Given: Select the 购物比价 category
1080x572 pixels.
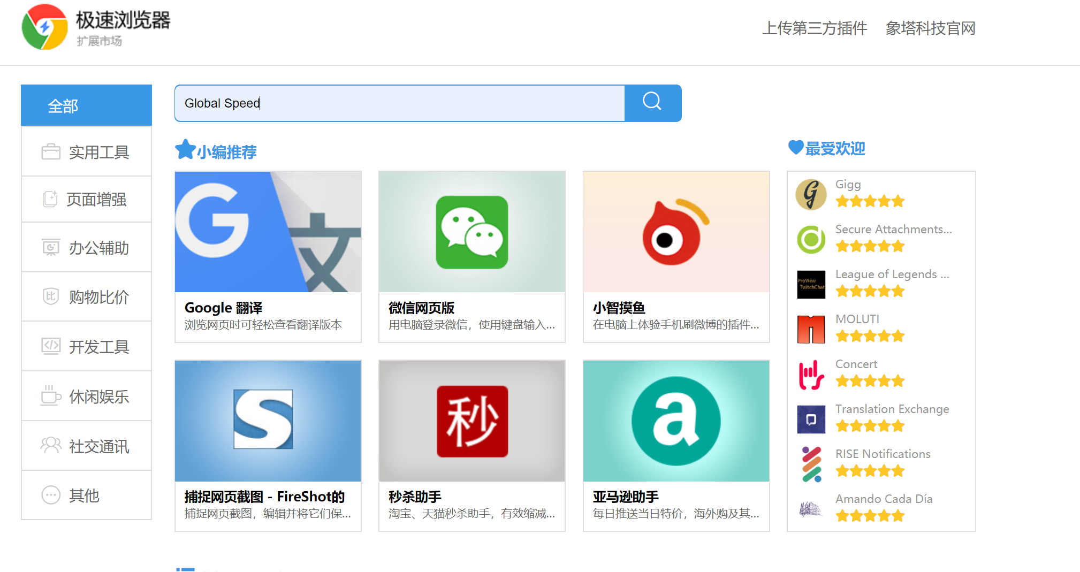Looking at the screenshot, I should pyautogui.click(x=86, y=296).
